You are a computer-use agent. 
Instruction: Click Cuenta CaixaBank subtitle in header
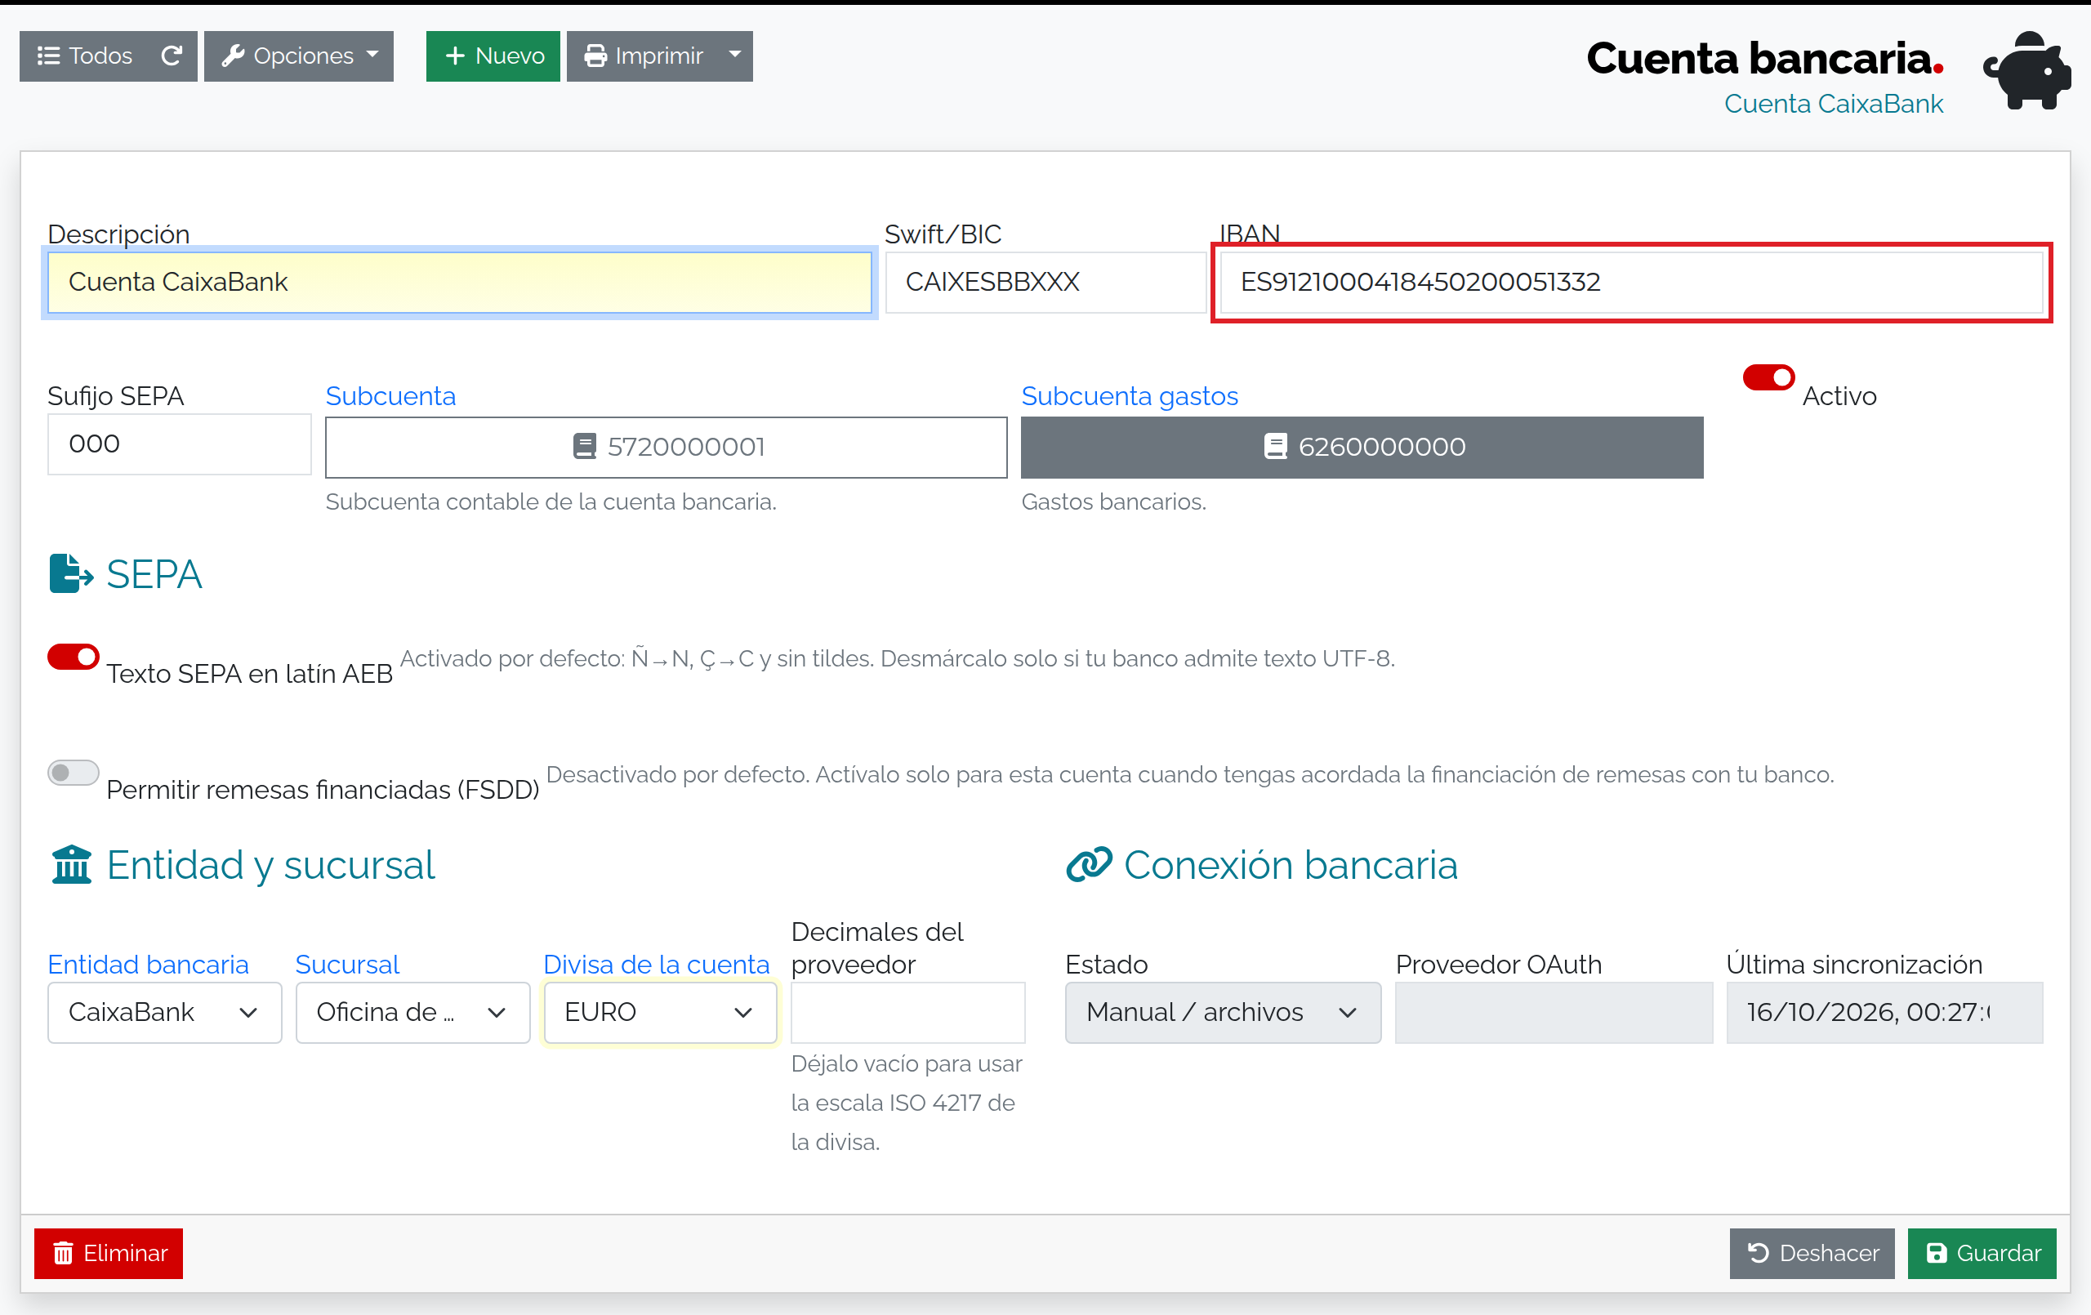tap(1833, 104)
